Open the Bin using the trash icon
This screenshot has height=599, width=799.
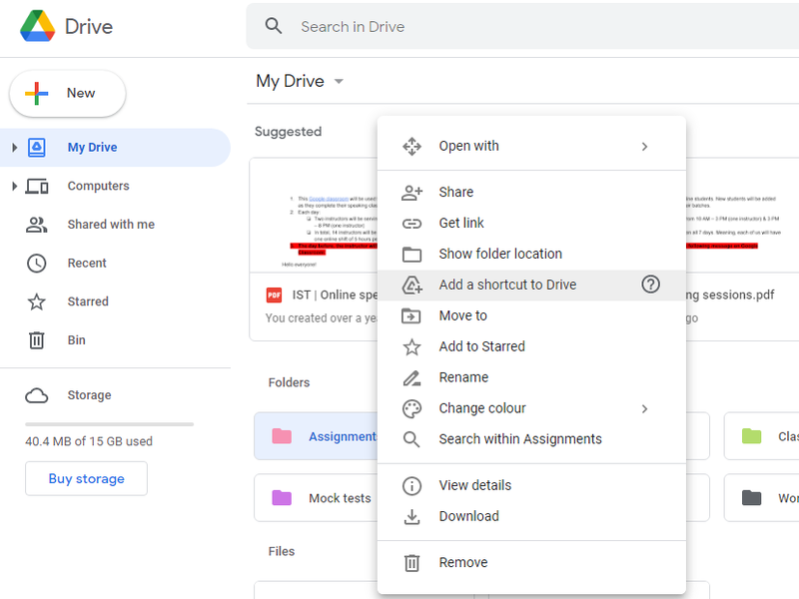pyautogui.click(x=36, y=339)
